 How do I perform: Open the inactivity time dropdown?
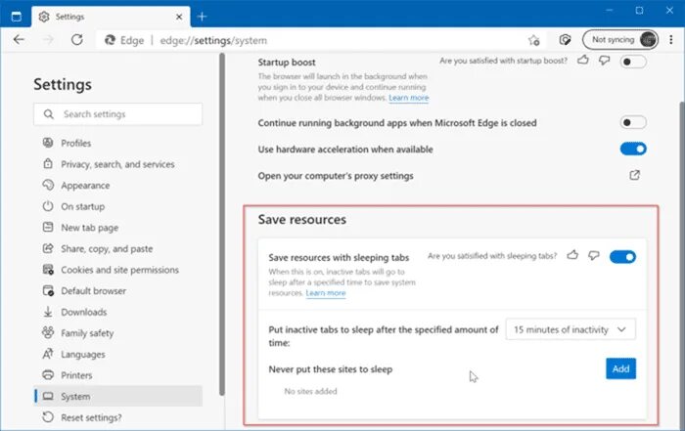pyautogui.click(x=571, y=329)
